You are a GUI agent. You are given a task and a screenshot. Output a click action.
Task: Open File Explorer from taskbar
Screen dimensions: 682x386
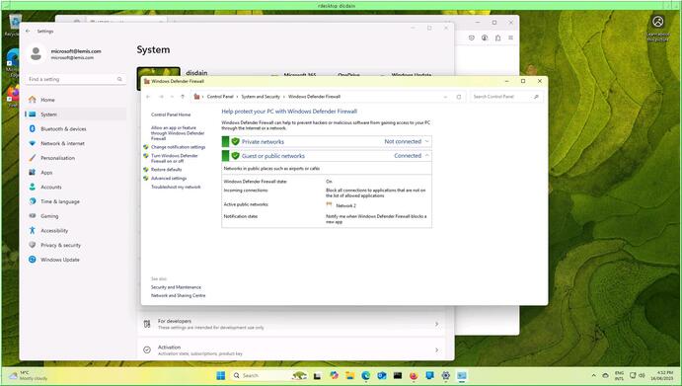(349, 375)
